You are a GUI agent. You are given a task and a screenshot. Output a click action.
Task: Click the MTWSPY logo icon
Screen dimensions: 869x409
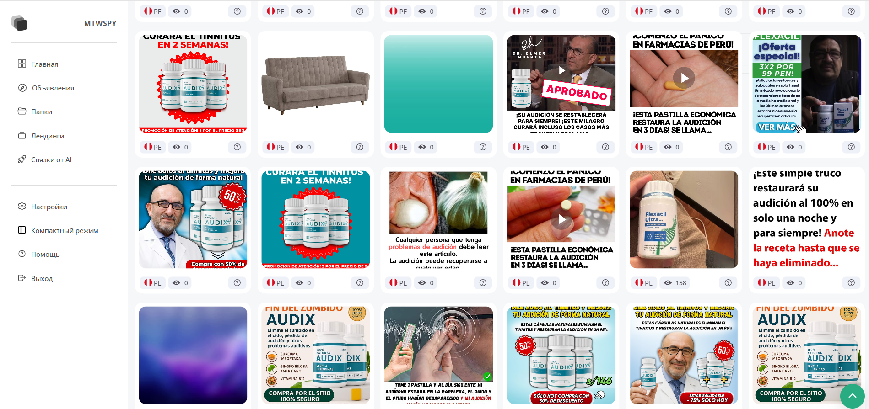click(19, 23)
